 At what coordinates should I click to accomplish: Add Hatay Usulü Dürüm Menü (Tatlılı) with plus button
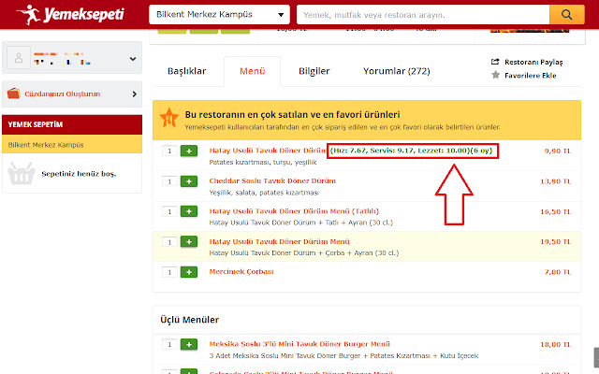[189, 211]
